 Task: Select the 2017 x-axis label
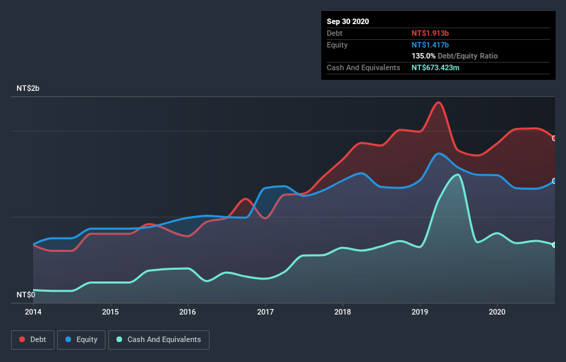pyautogui.click(x=265, y=312)
